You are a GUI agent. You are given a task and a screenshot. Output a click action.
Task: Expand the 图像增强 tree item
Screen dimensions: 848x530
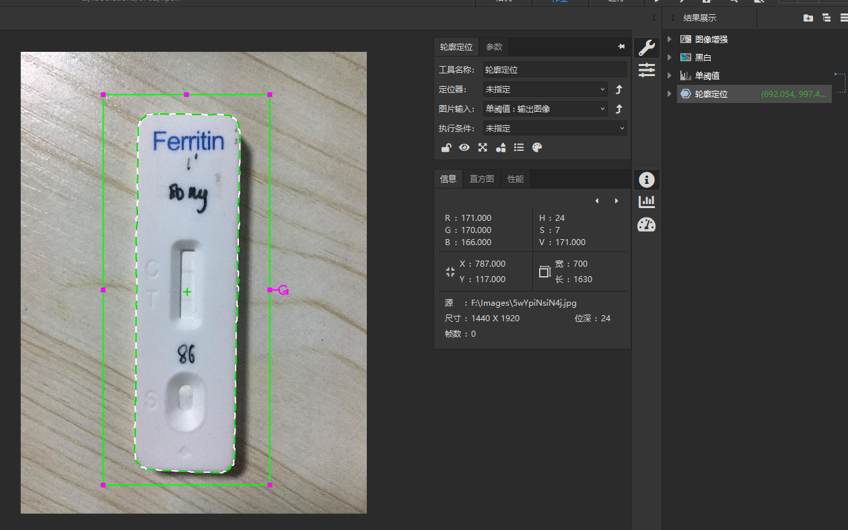(x=669, y=39)
